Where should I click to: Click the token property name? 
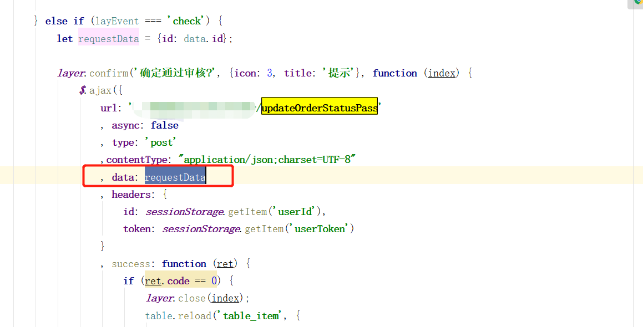pos(136,229)
